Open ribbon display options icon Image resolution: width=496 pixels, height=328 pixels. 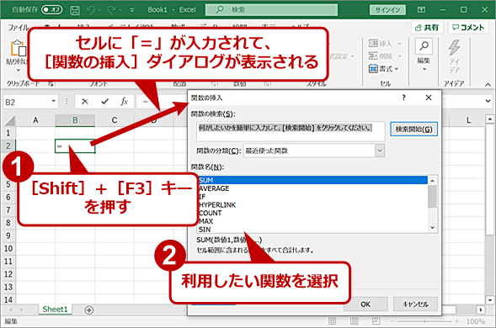(x=421, y=10)
